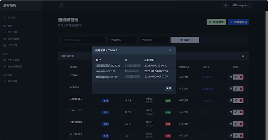Open 小红书配置 in the sidebar
This screenshot has width=268, height=140.
pos(11,60)
